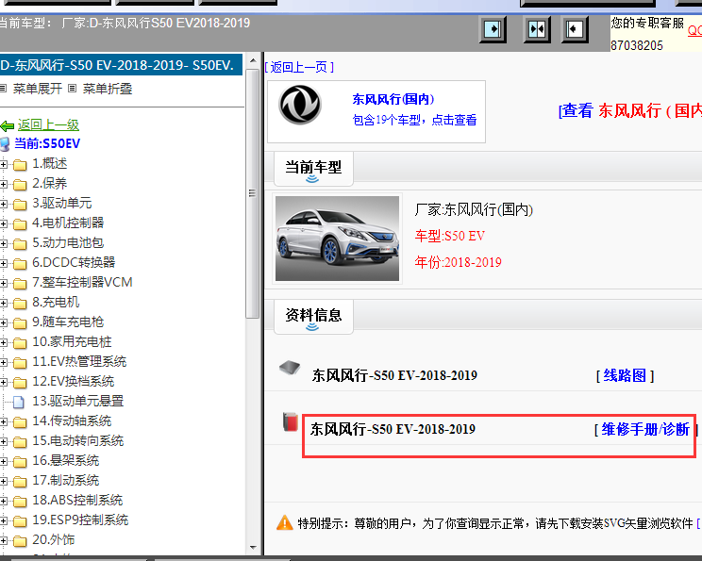Viewport: 702px width, 561px height.
Task: Click the document icon for 13.驱动单元悬置
Action: [19, 403]
